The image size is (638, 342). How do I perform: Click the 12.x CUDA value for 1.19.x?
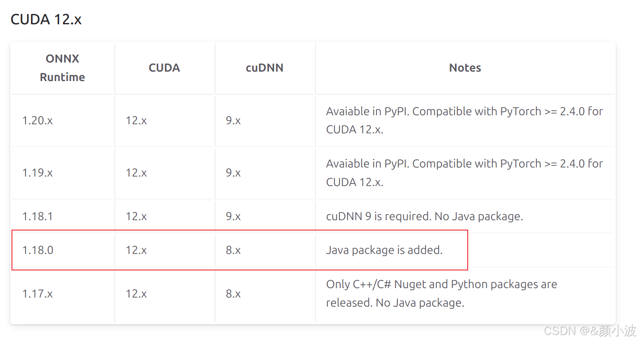click(x=136, y=173)
